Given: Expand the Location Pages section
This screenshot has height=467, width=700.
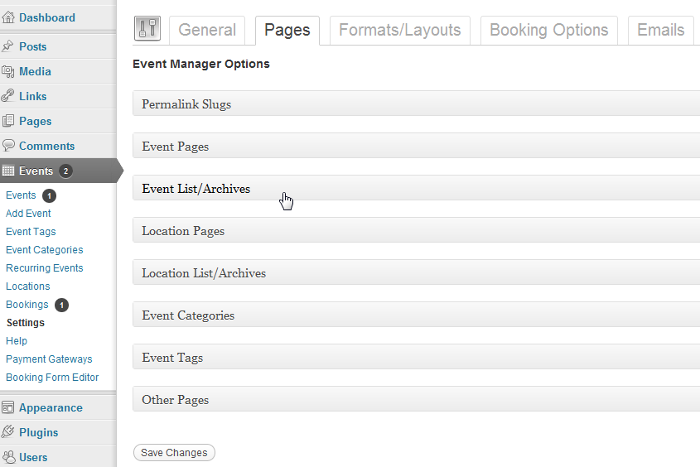Looking at the screenshot, I should [416, 230].
